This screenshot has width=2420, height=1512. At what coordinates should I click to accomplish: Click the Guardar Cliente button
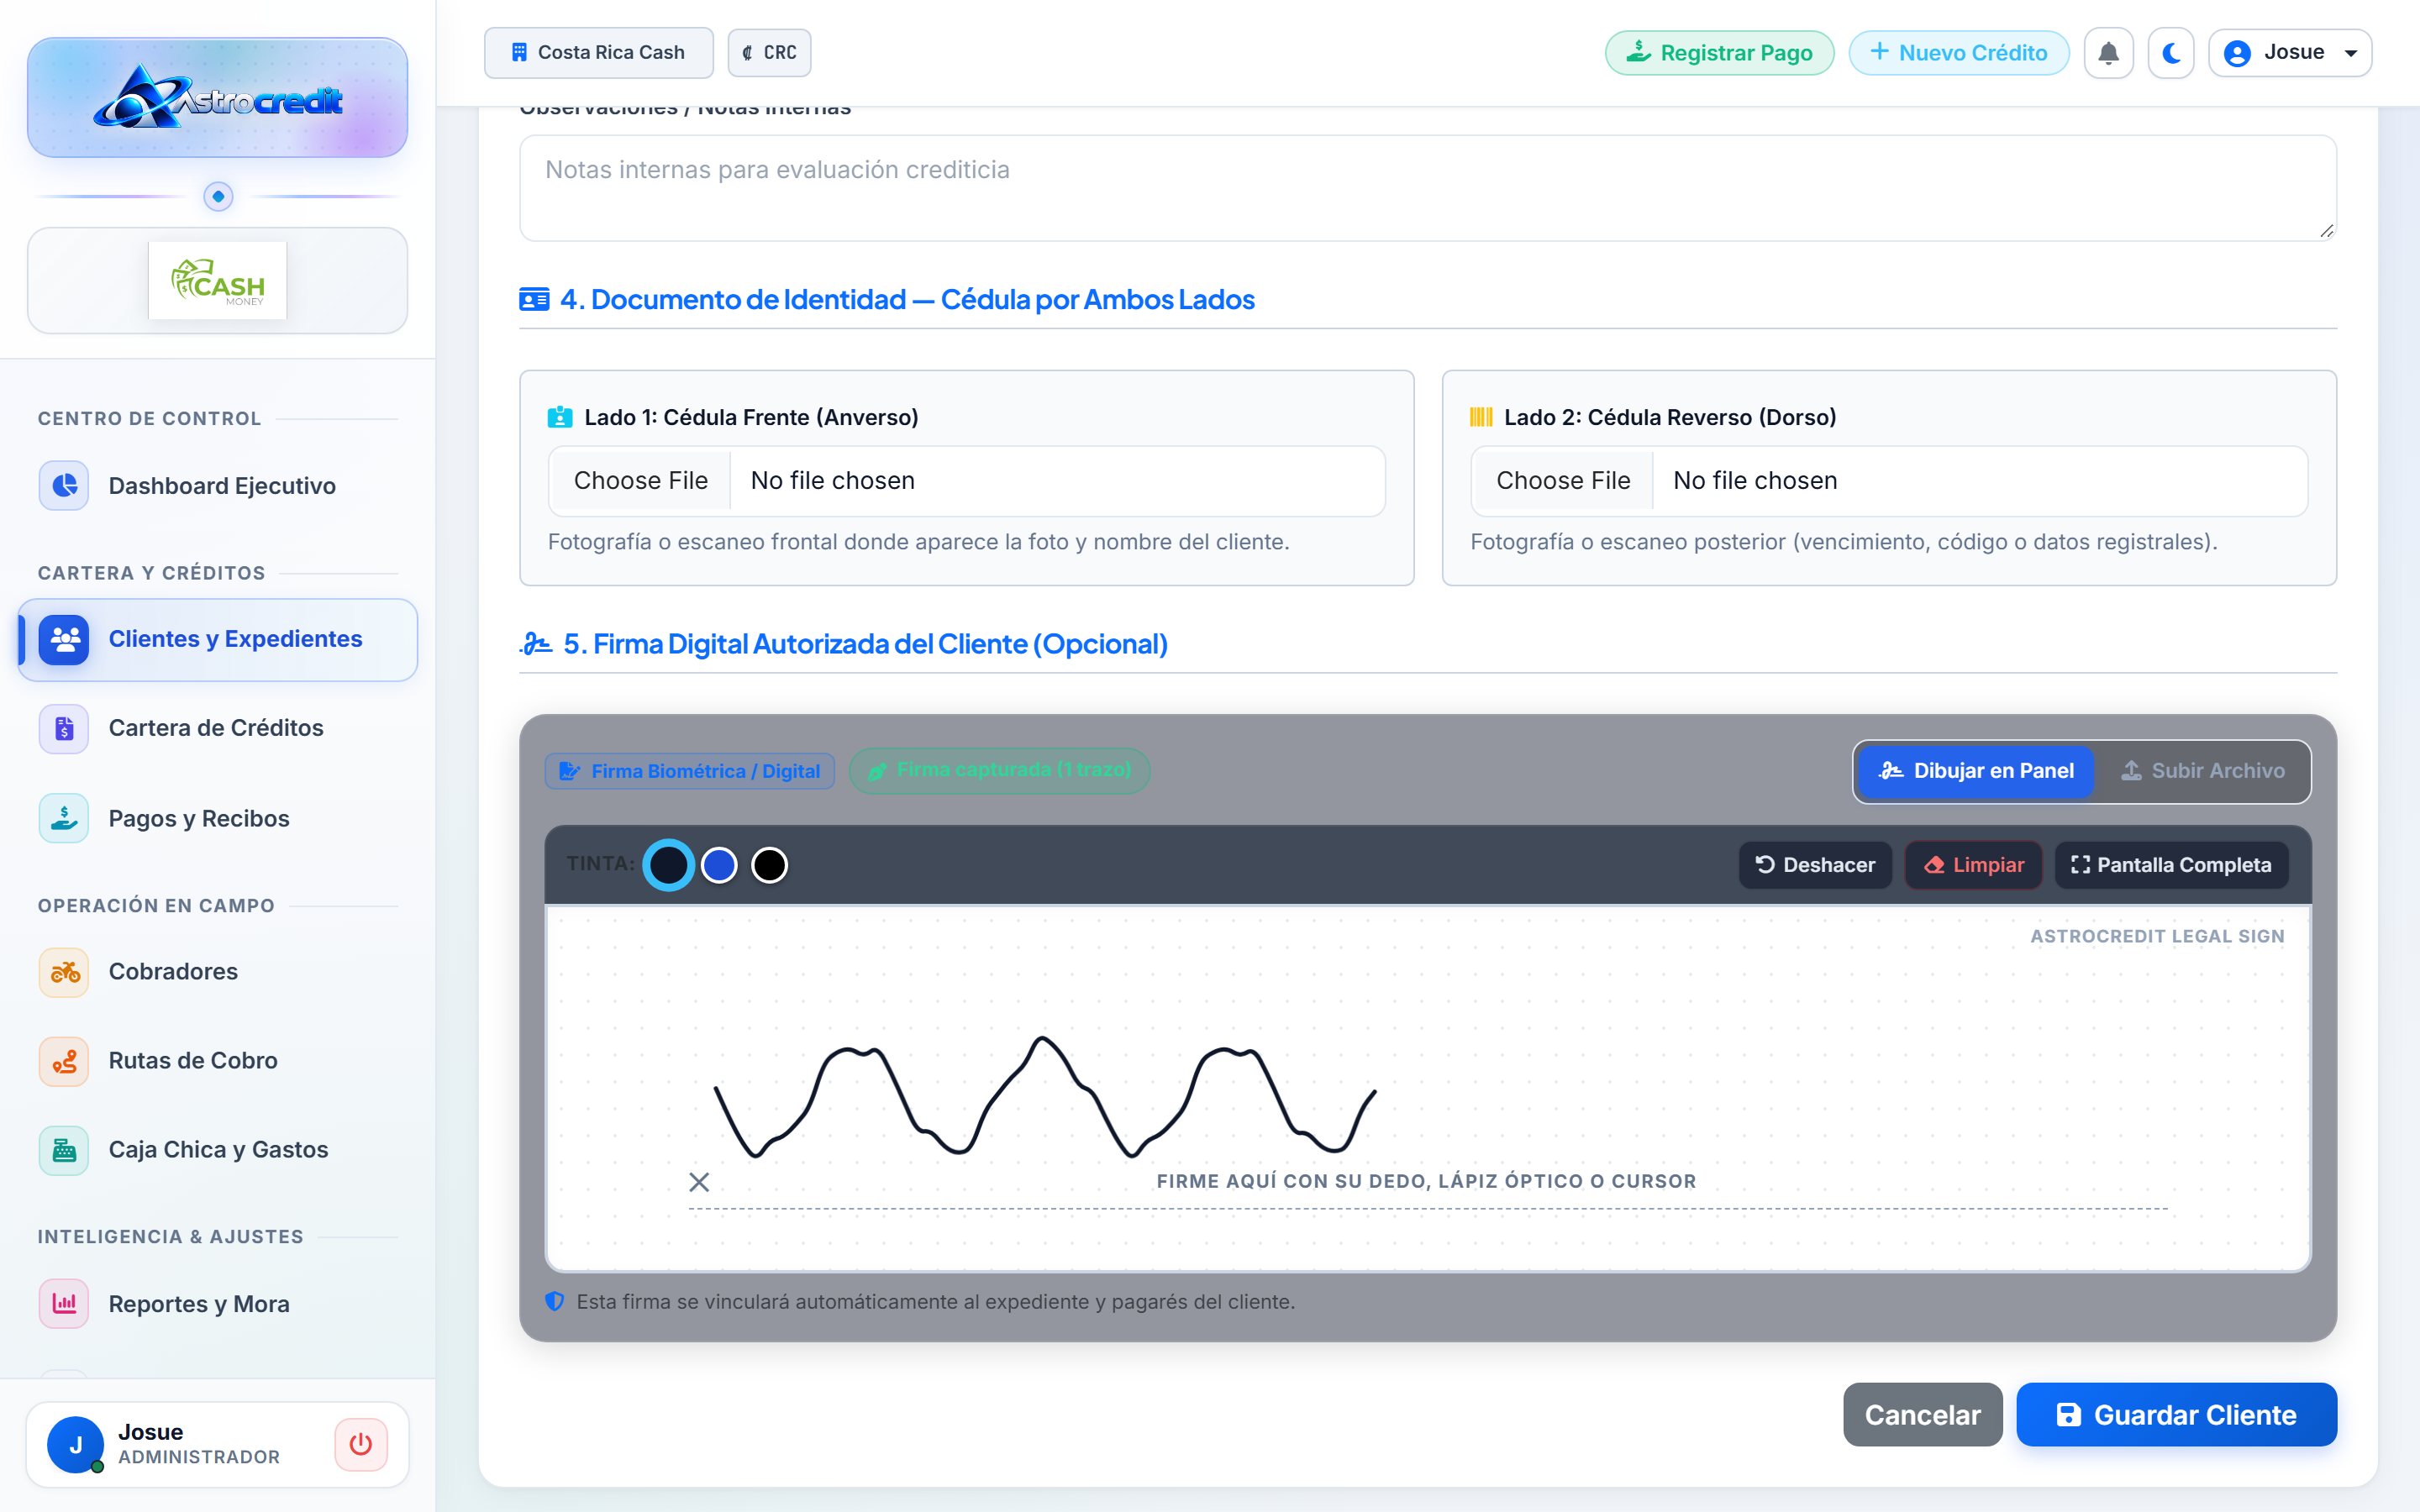[x=2176, y=1414]
